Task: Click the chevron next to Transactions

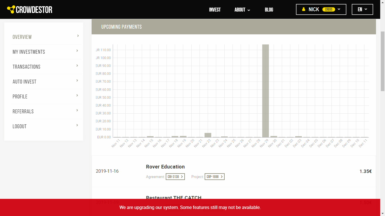Action: [x=77, y=66]
